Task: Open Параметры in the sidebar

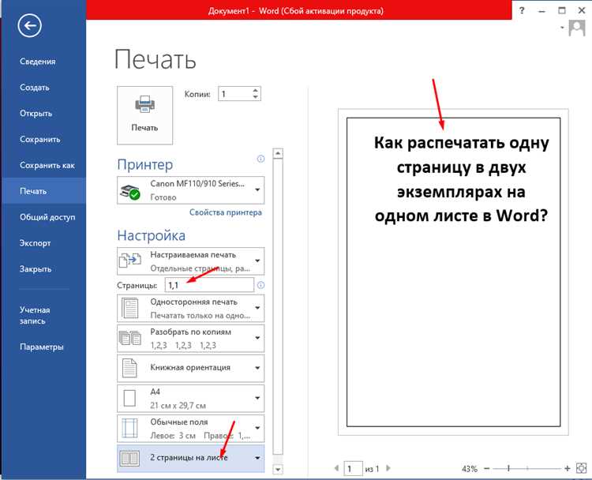Action: tap(42, 347)
